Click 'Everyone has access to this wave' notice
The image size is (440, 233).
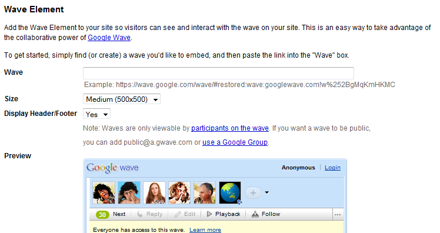click(x=139, y=230)
